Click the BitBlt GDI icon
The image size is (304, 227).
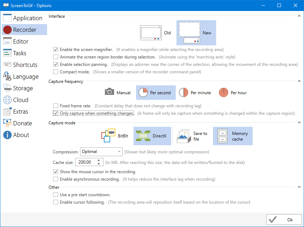pyautogui.click(x=108, y=136)
